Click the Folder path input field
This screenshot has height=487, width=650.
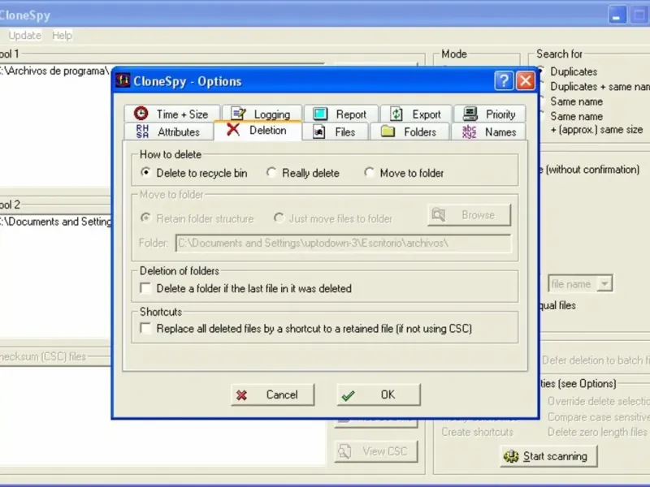343,243
